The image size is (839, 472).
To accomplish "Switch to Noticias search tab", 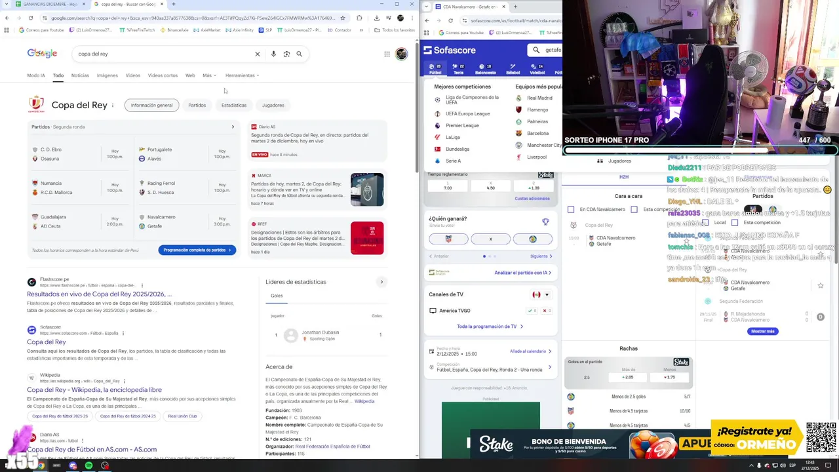I will pyautogui.click(x=80, y=75).
